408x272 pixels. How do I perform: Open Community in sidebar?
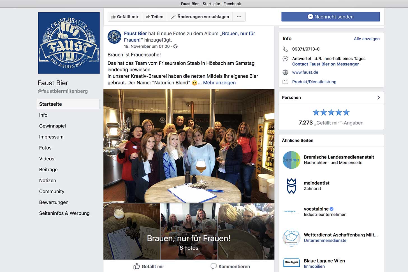[52, 191]
